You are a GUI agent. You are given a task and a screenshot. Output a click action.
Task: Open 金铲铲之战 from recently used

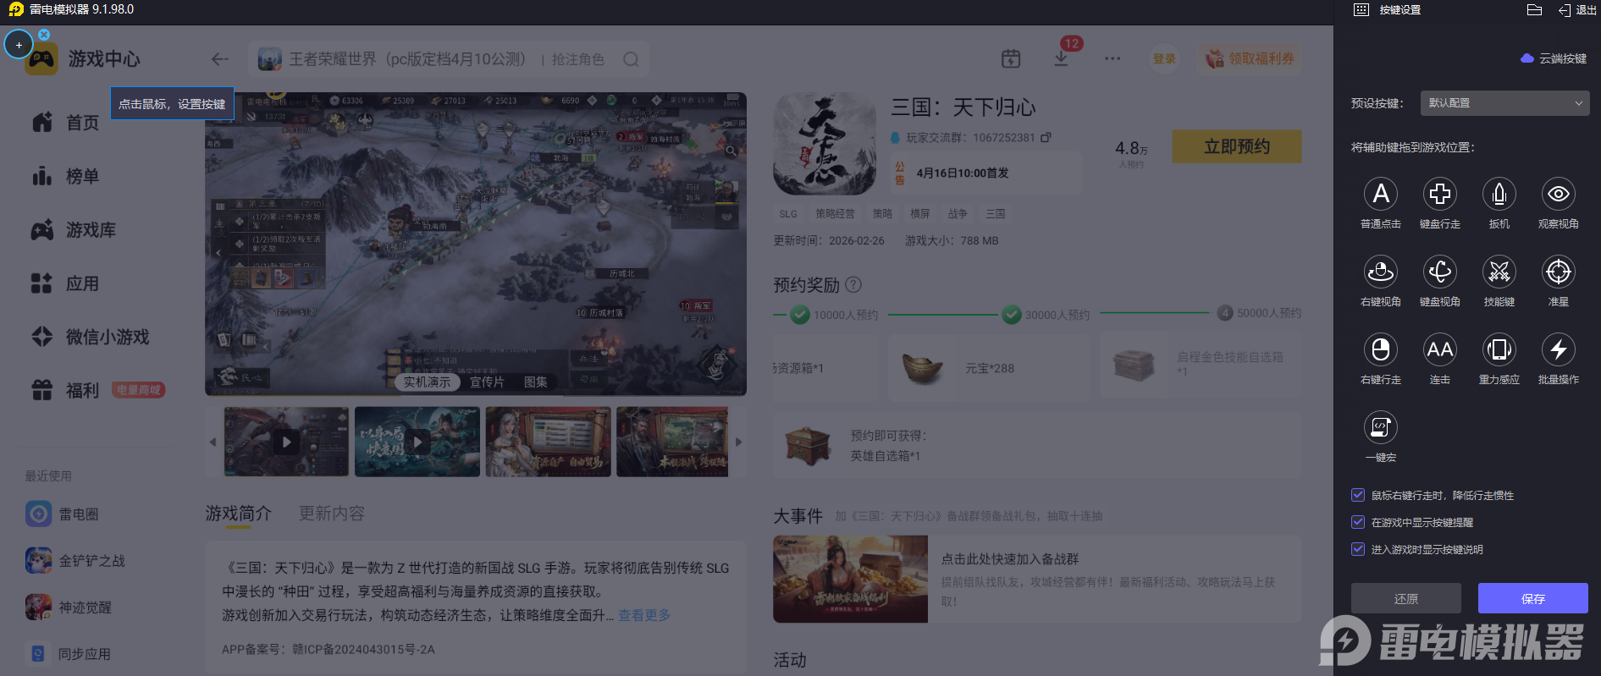click(x=75, y=560)
